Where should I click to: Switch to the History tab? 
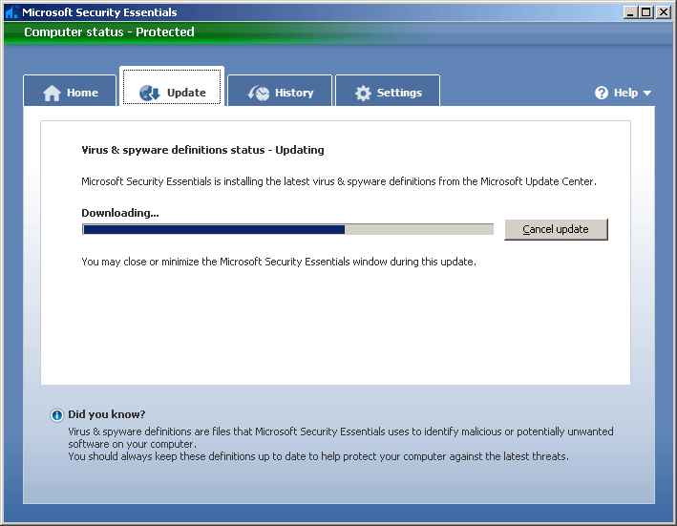pyautogui.click(x=280, y=91)
